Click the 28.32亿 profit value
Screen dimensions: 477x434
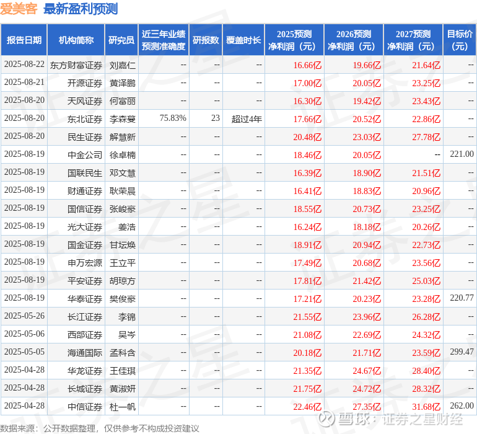(426, 389)
